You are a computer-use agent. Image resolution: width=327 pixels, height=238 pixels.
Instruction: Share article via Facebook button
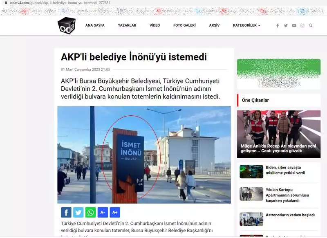click(66, 212)
